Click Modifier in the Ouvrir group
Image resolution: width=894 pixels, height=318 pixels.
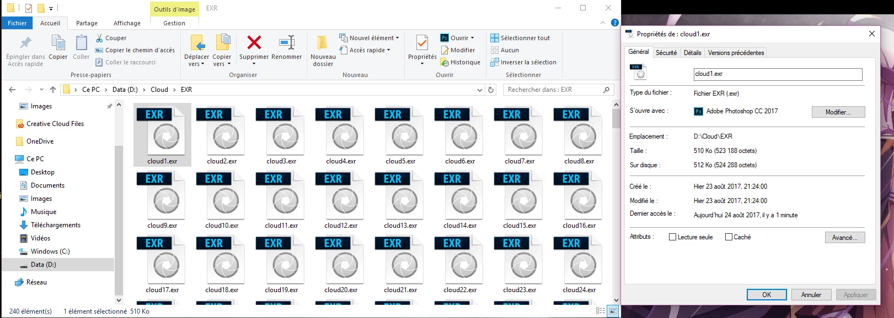pyautogui.click(x=458, y=50)
